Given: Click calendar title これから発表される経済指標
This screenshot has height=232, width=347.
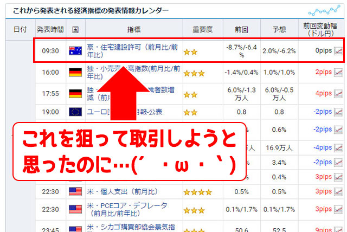Looking at the screenshot, I should tap(91, 10).
